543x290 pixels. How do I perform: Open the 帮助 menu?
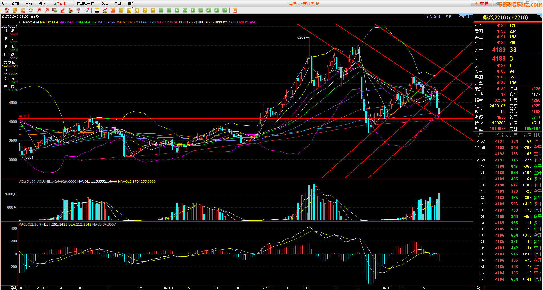point(132,4)
